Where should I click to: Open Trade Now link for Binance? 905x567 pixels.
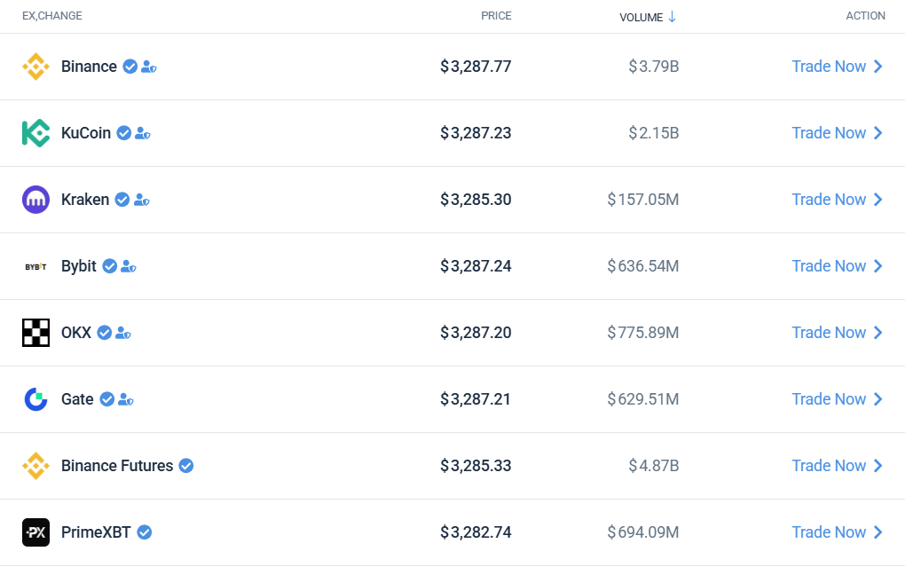click(829, 67)
